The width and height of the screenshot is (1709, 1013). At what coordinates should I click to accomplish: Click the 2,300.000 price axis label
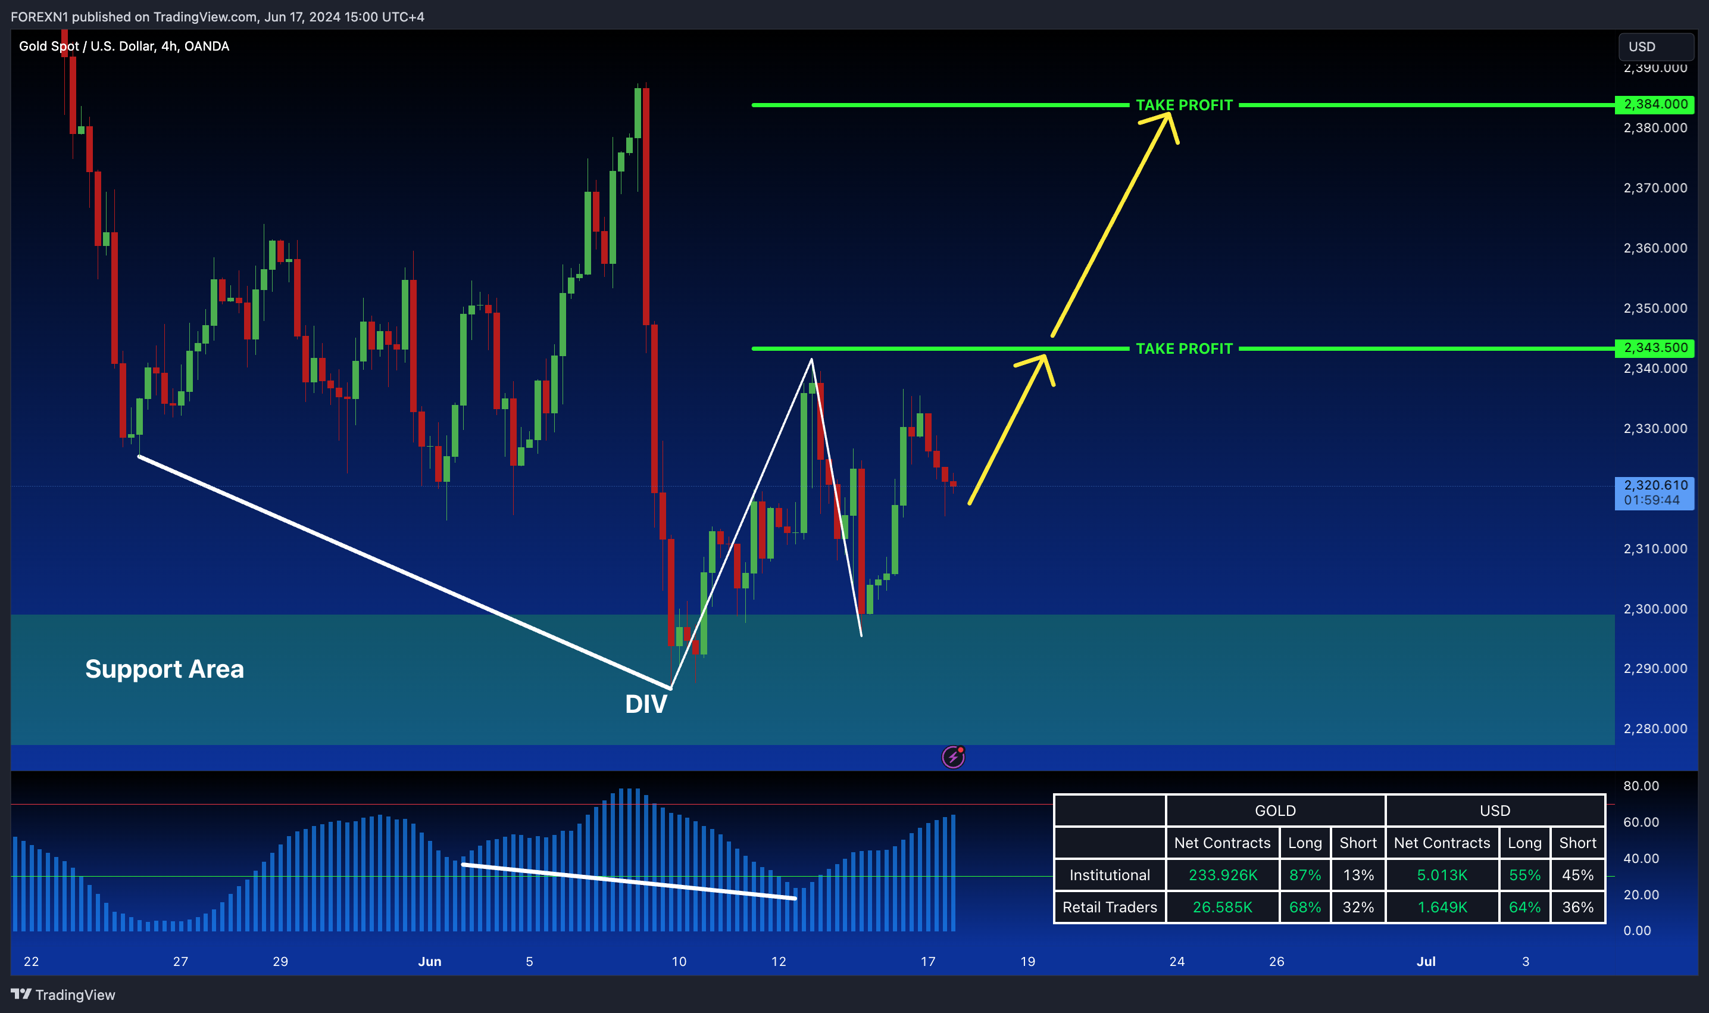pyautogui.click(x=1655, y=609)
